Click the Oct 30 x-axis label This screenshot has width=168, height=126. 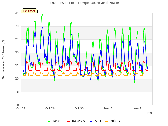coord(79,108)
